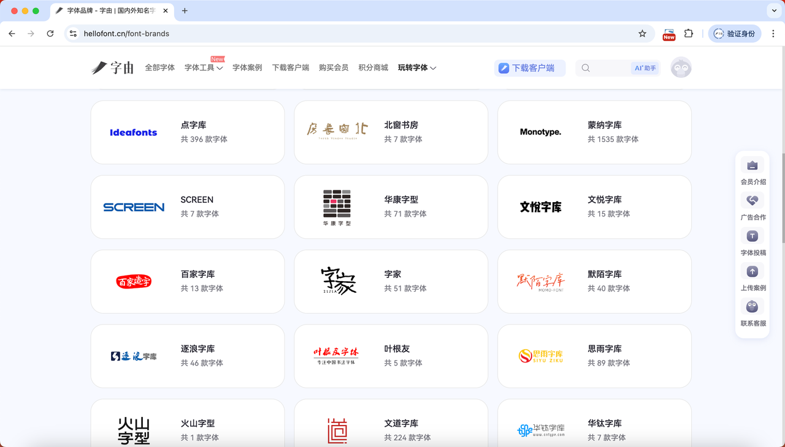Open the 字体案例 nav item

pyautogui.click(x=247, y=68)
